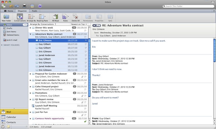Switch to Calendar view

pyautogui.click(x=14, y=117)
